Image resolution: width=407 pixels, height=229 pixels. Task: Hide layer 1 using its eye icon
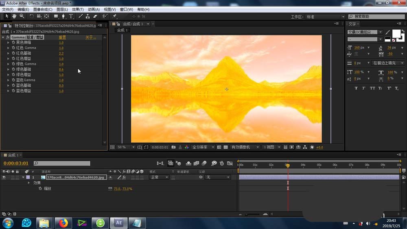tap(4, 177)
